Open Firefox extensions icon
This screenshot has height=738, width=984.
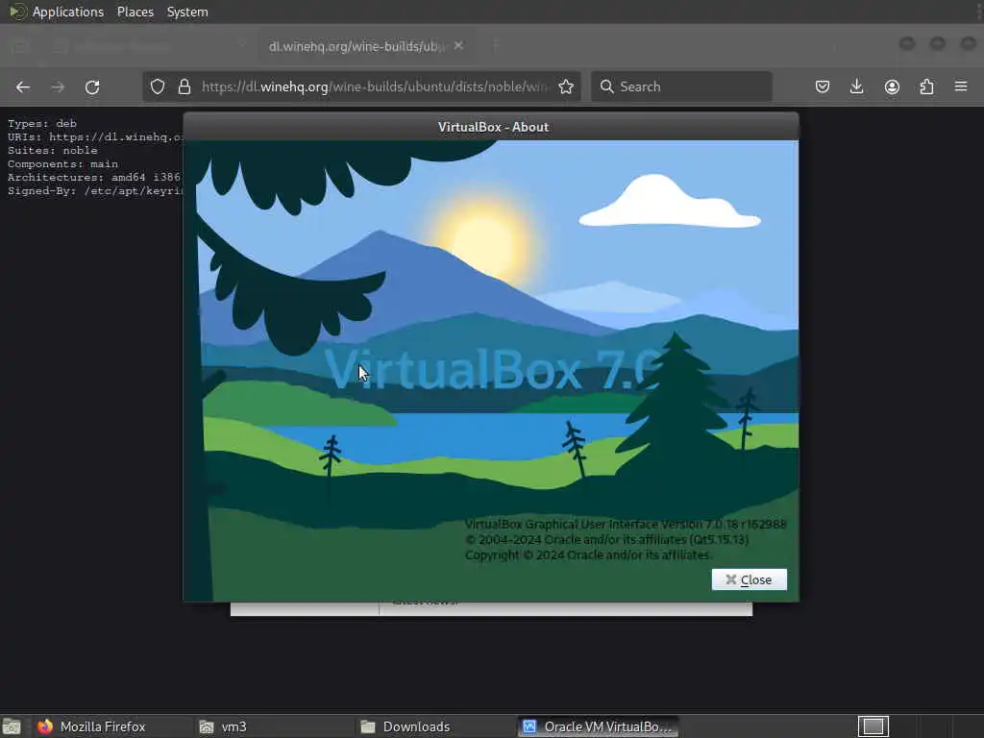(x=927, y=86)
